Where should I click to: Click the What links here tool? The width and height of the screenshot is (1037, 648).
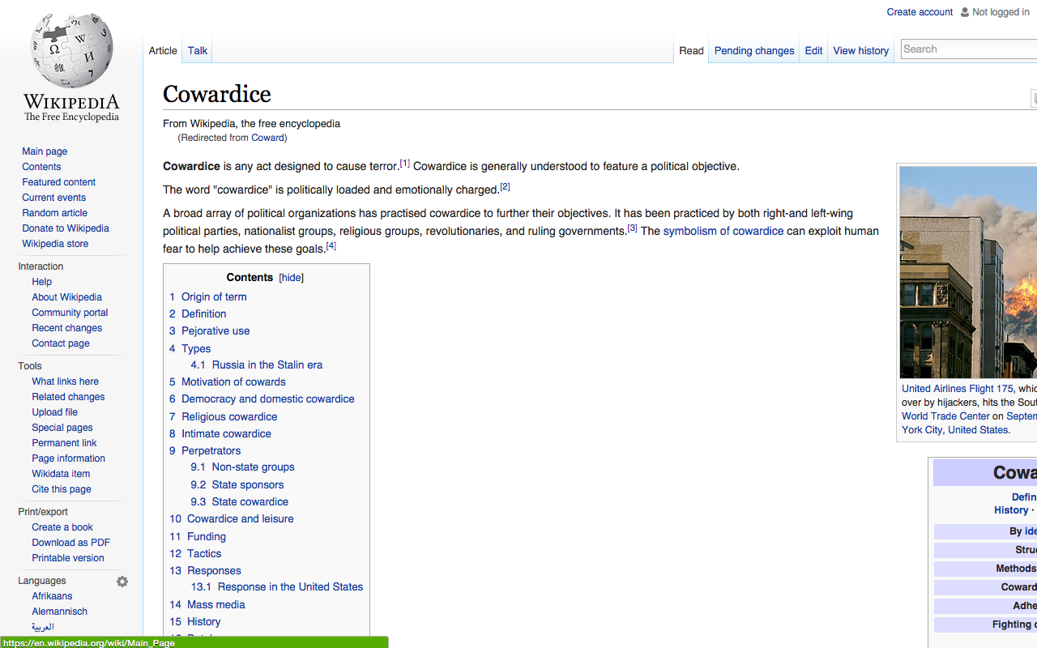click(x=65, y=382)
